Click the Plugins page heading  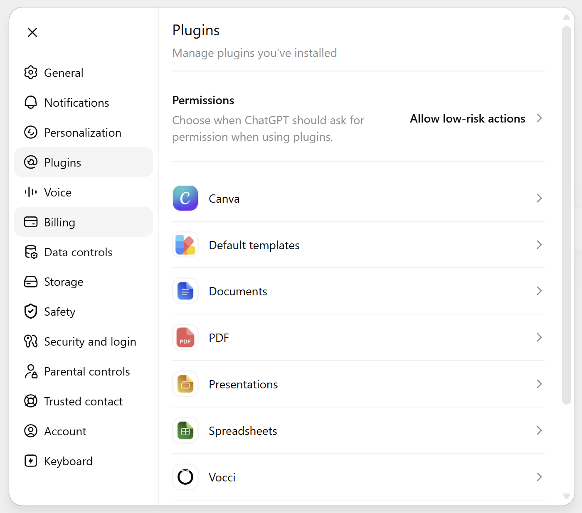pyautogui.click(x=196, y=31)
